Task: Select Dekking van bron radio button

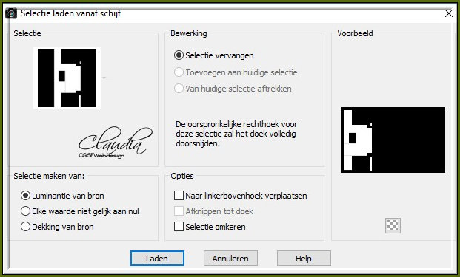Action: 25,227
